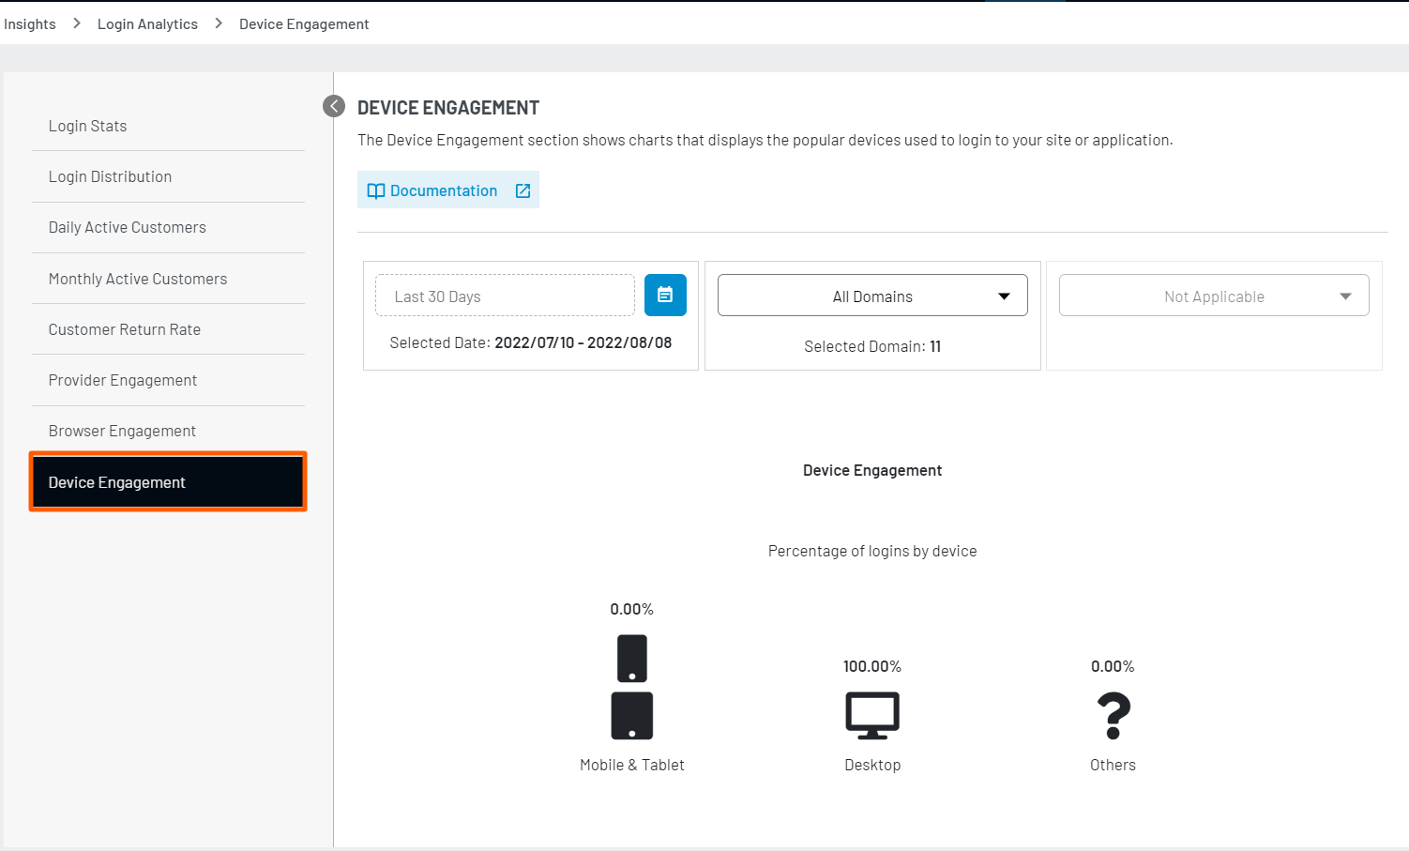1409x851 pixels.
Task: Open the Provider Engagement section
Action: pos(123,379)
